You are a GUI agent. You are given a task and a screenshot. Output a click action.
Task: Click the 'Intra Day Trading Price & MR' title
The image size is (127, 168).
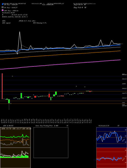pos(47,126)
